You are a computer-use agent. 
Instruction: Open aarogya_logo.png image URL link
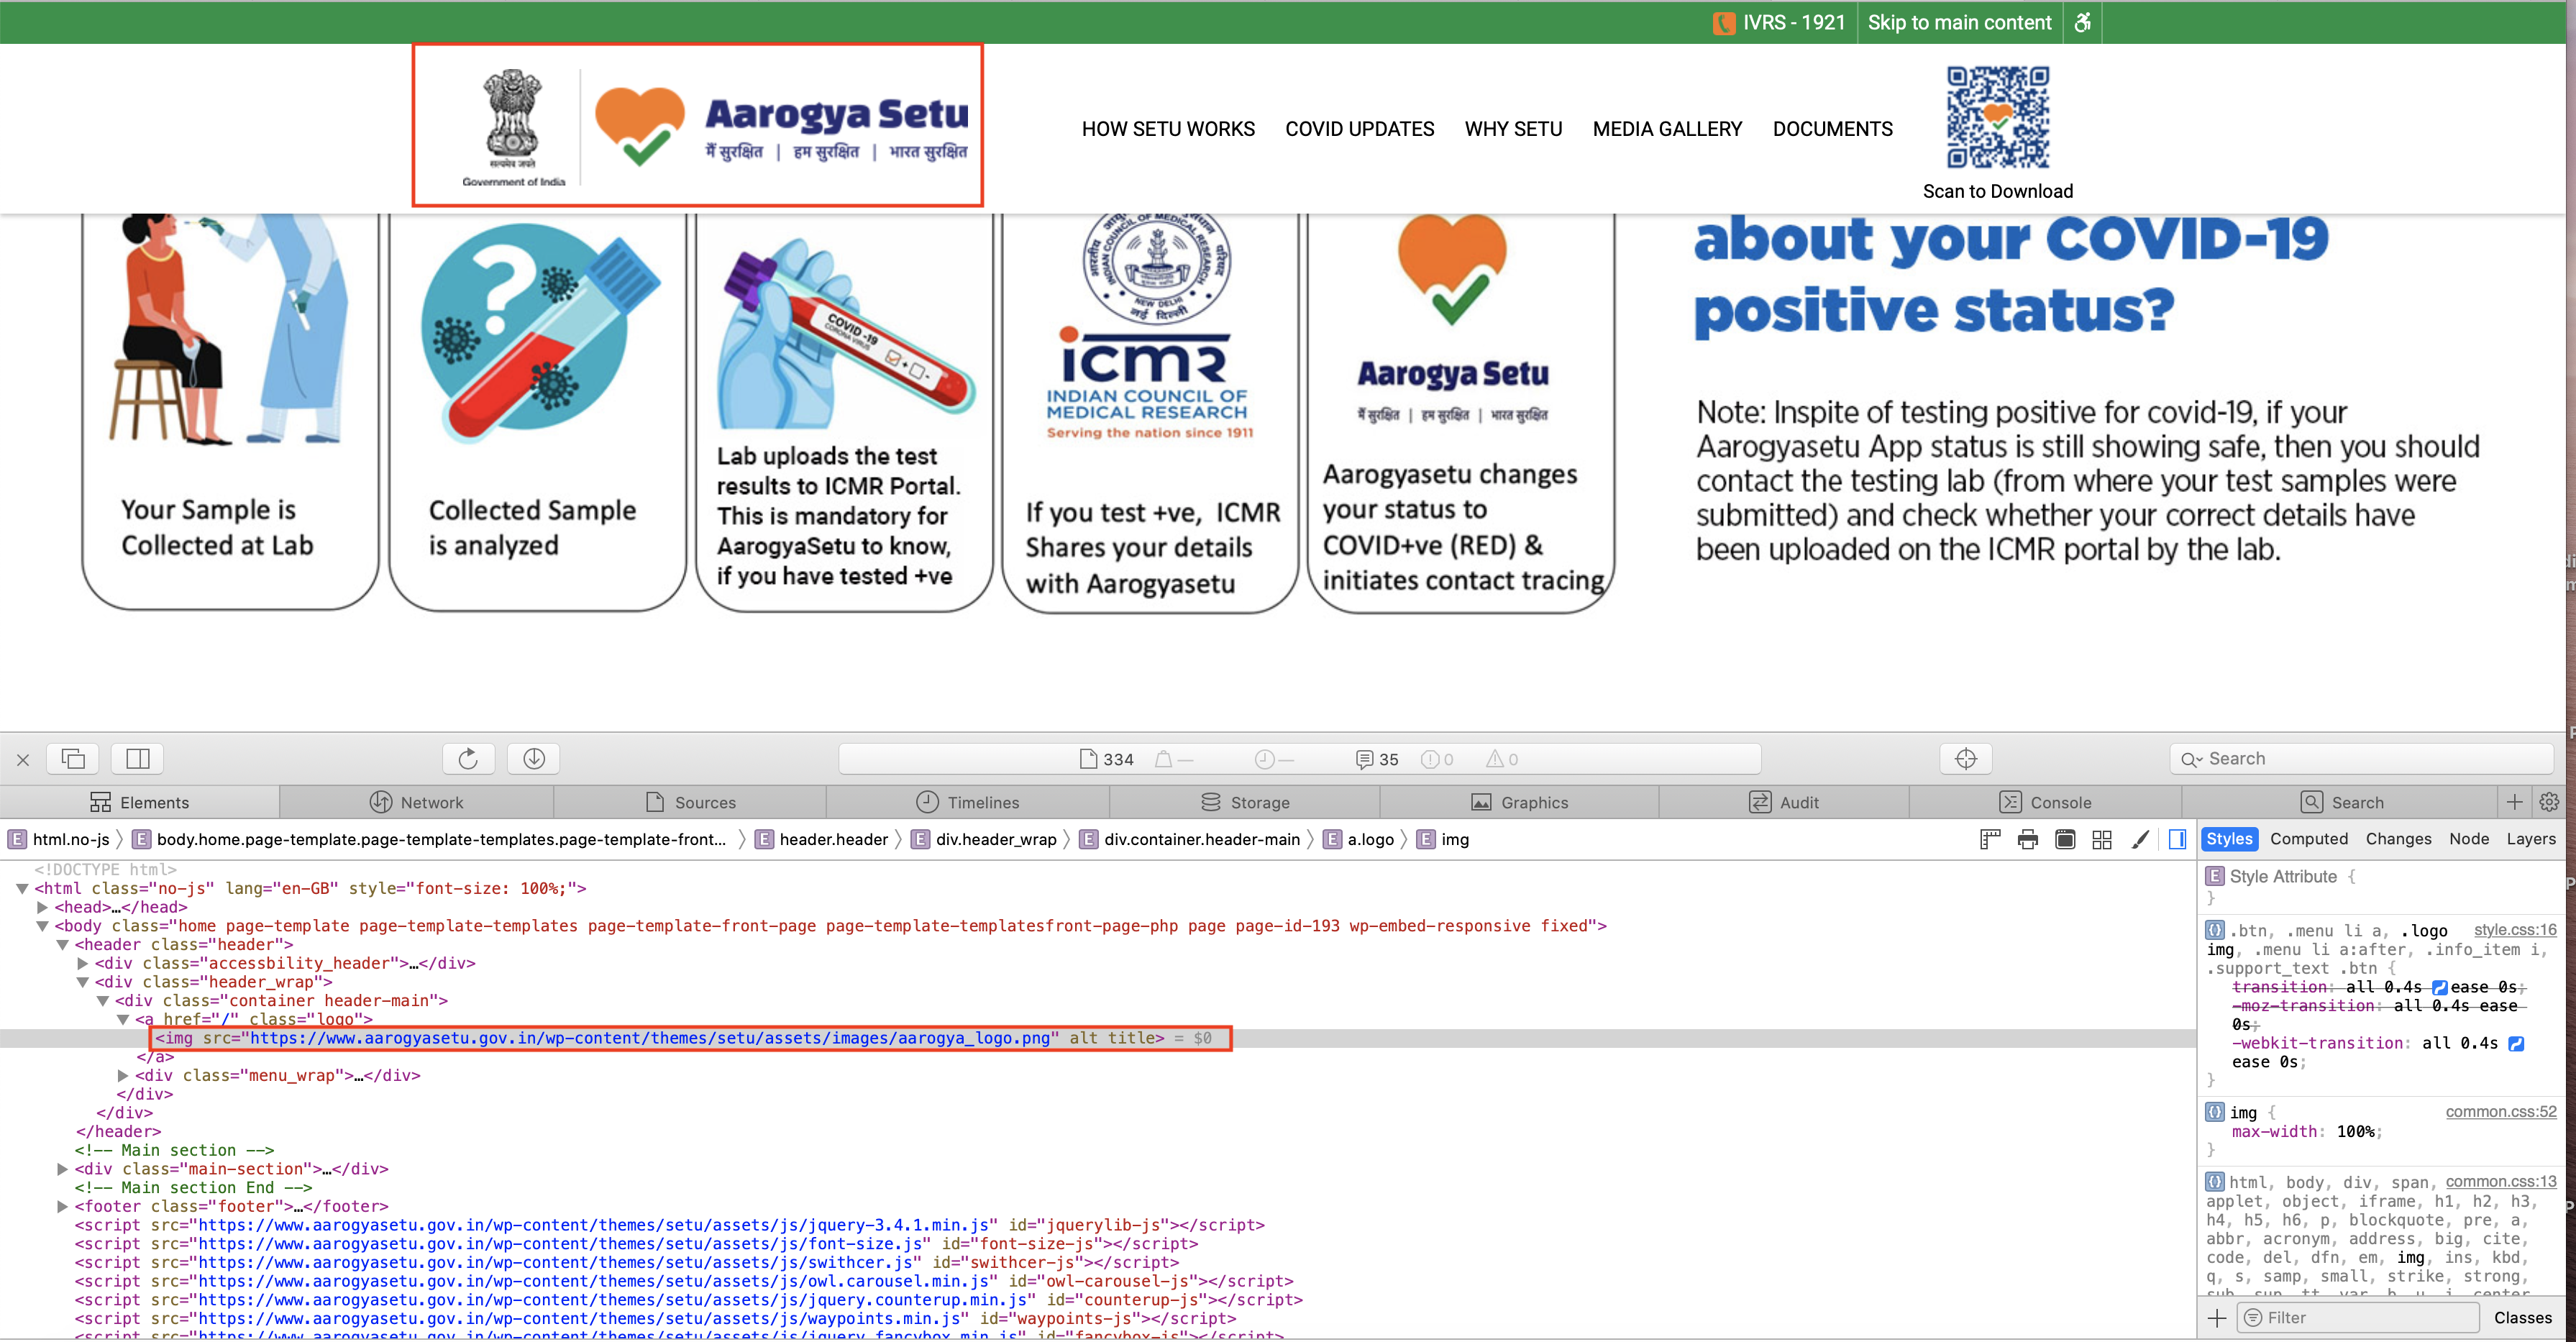click(x=650, y=1038)
